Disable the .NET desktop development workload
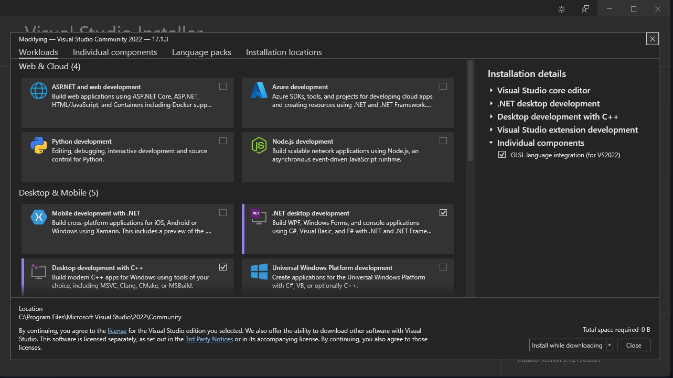Screen dimensions: 673x378 click(x=443, y=212)
